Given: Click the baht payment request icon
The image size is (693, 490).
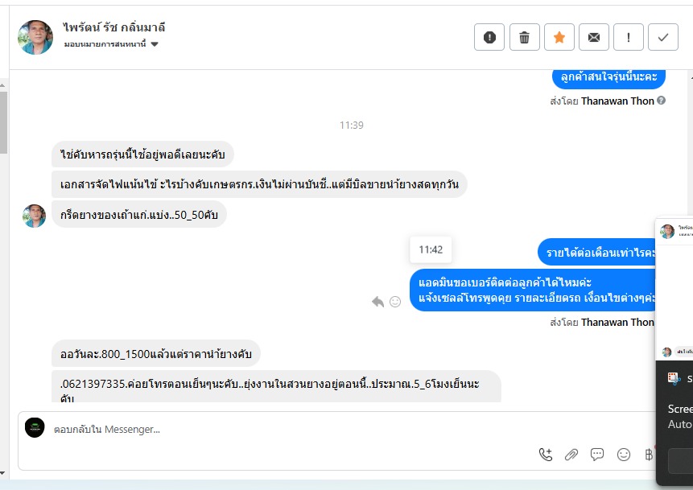Looking at the screenshot, I should [649, 455].
